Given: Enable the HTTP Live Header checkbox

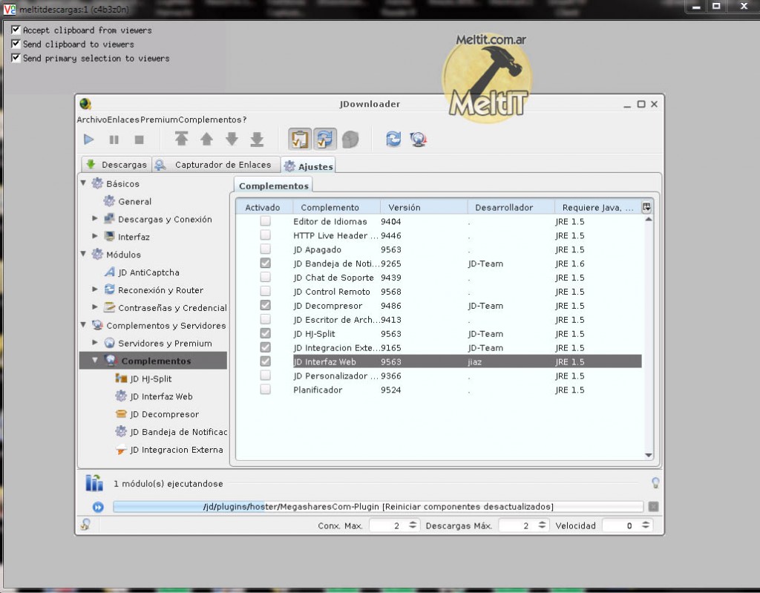Looking at the screenshot, I should pyautogui.click(x=265, y=235).
